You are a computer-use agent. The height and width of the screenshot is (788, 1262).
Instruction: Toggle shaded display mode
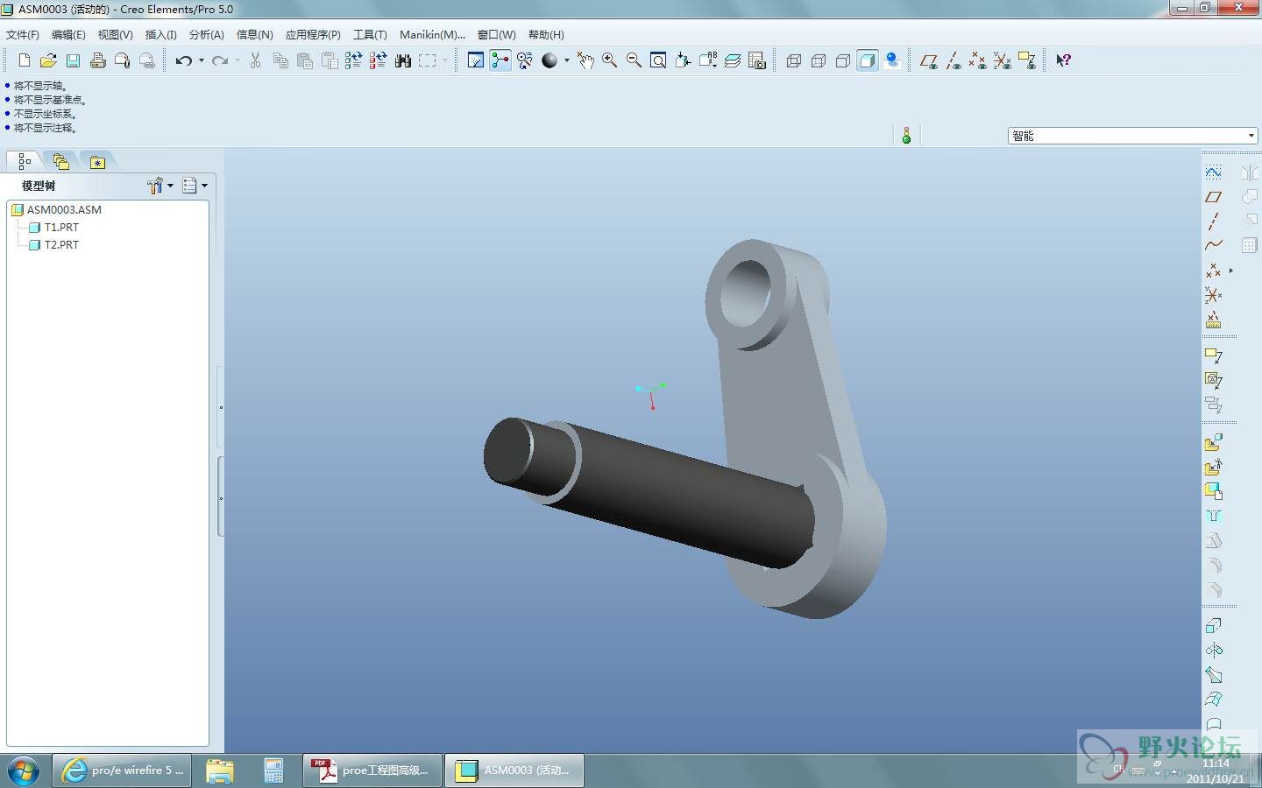(868, 60)
